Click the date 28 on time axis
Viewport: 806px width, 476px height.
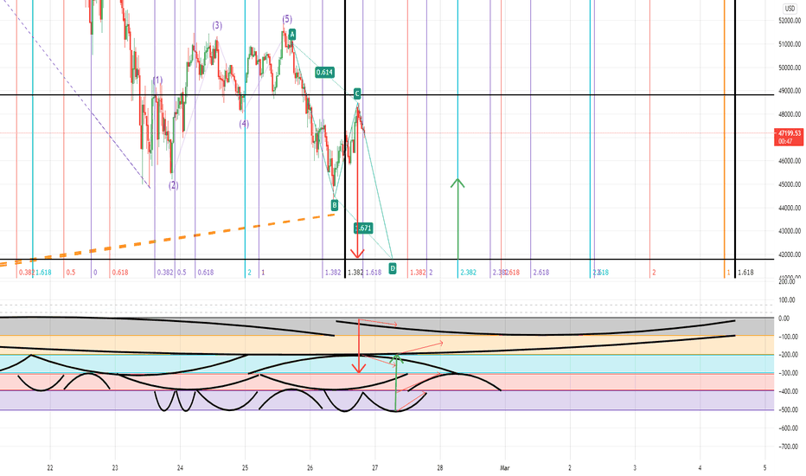(440, 467)
